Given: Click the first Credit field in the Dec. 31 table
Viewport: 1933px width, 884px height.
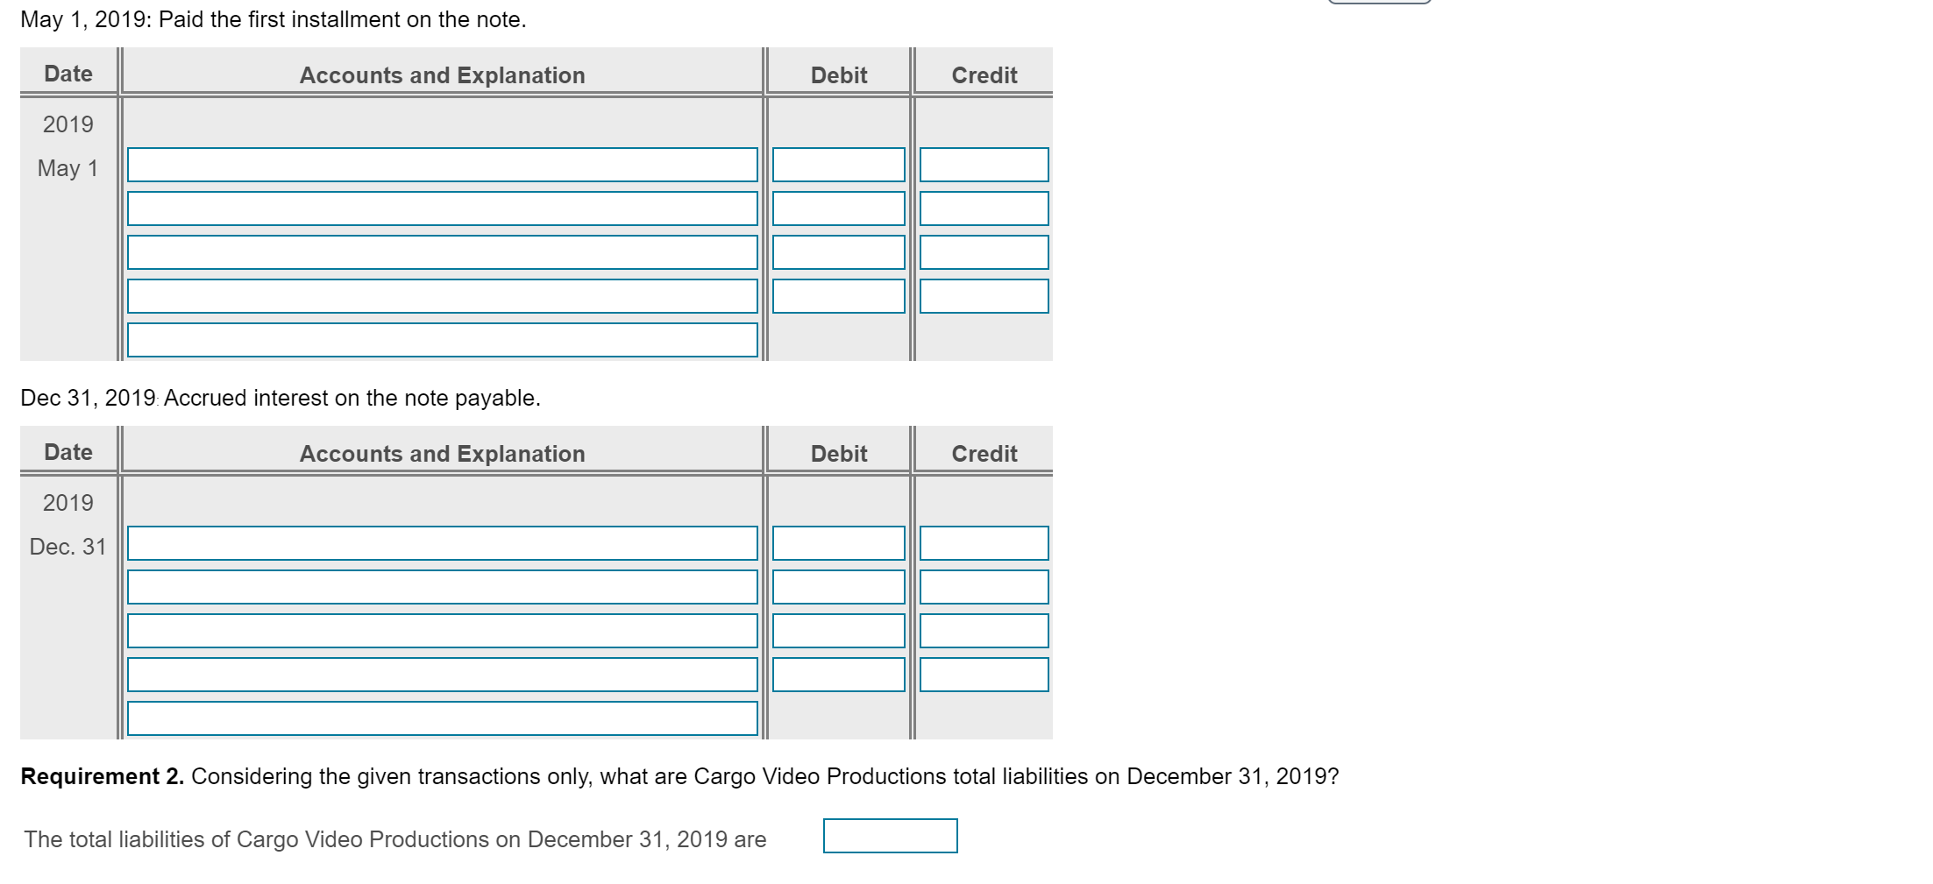Looking at the screenshot, I should click(984, 543).
